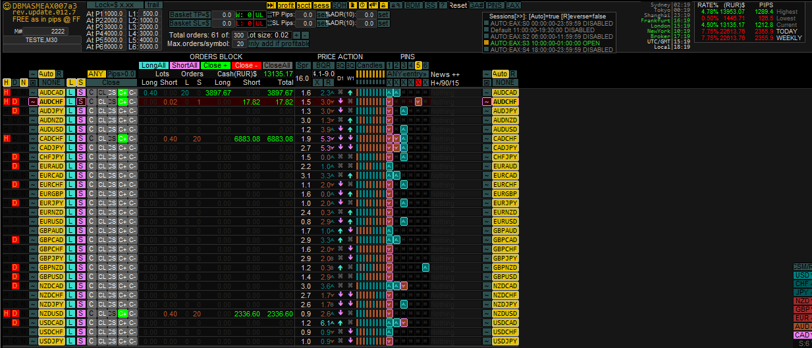Click the green C+ button on NZDUSD row
The image size is (812, 348).
tap(122, 314)
